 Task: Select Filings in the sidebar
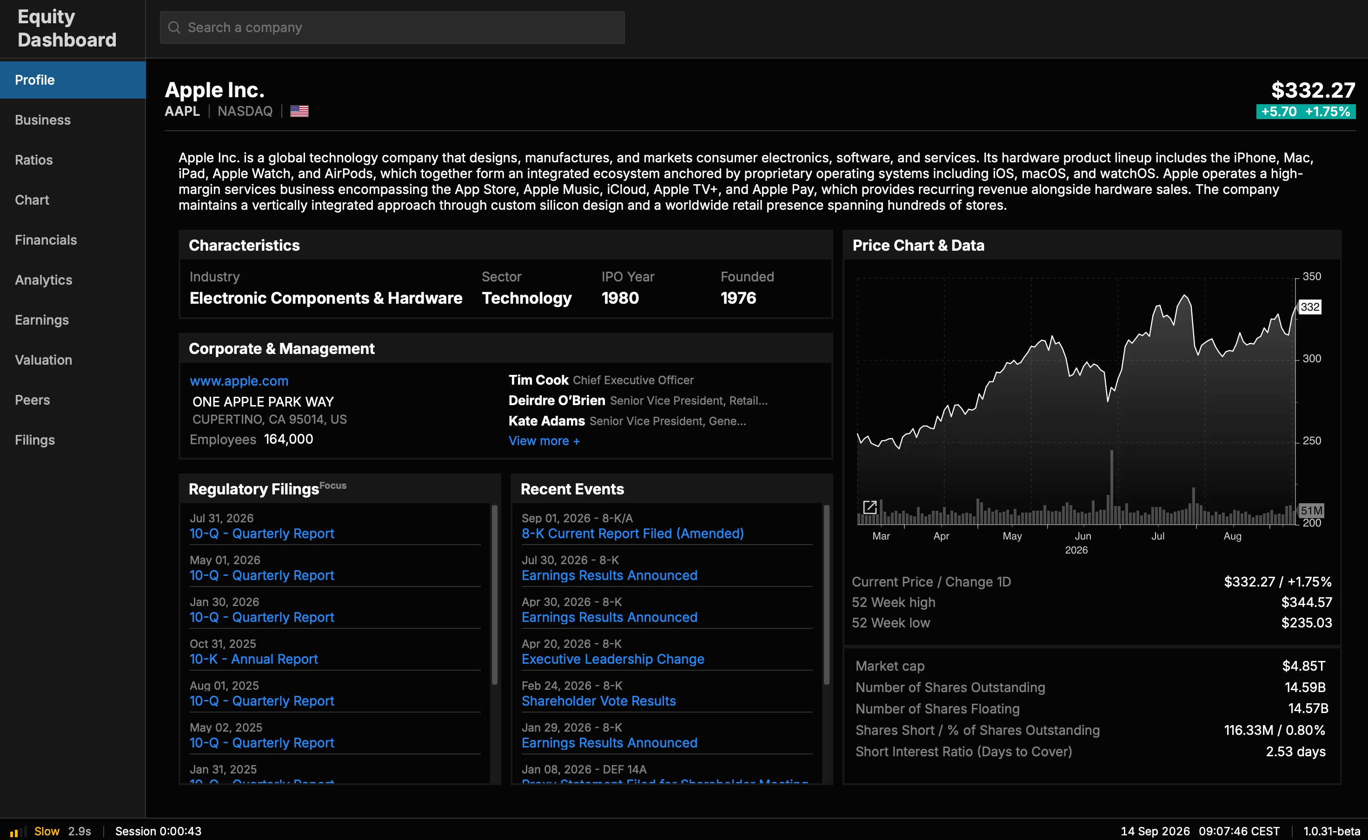(x=73, y=440)
